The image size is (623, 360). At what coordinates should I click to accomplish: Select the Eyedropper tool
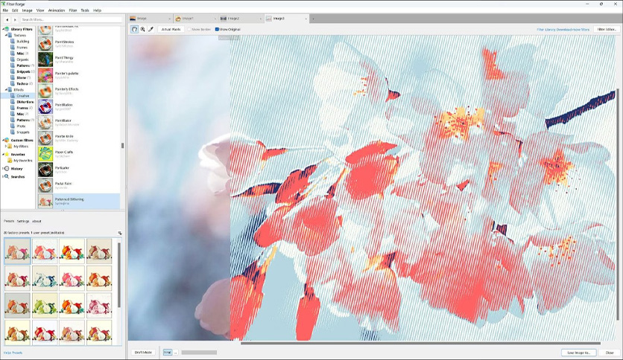pyautogui.click(x=151, y=29)
